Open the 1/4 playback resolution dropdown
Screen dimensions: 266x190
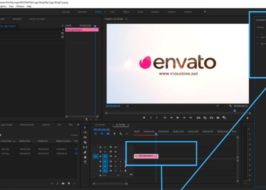click(x=220, y=106)
